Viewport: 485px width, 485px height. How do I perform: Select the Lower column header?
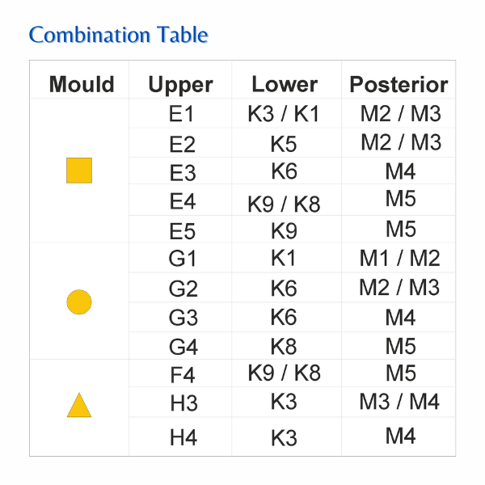pyautogui.click(x=285, y=84)
